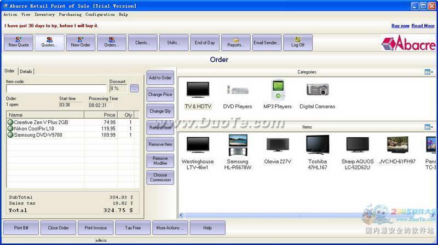
Task: Click the Buy now link
Action: coord(400,26)
